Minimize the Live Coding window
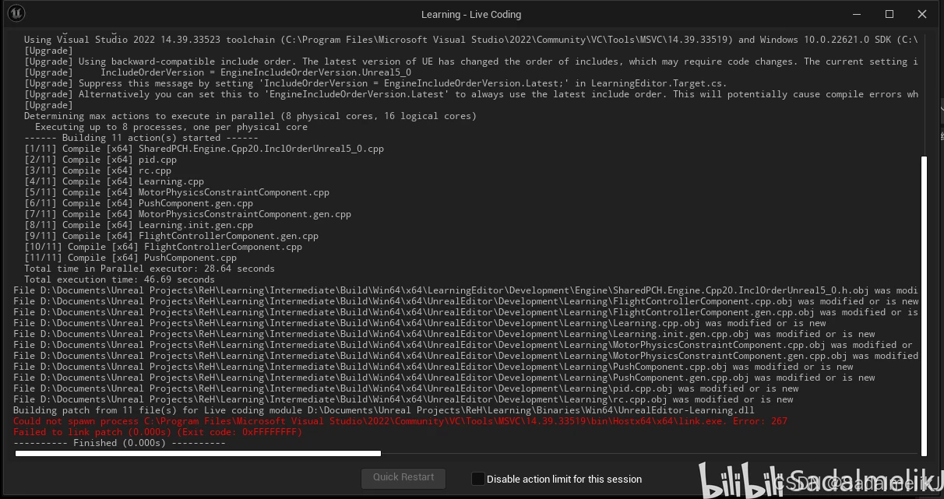 point(858,14)
